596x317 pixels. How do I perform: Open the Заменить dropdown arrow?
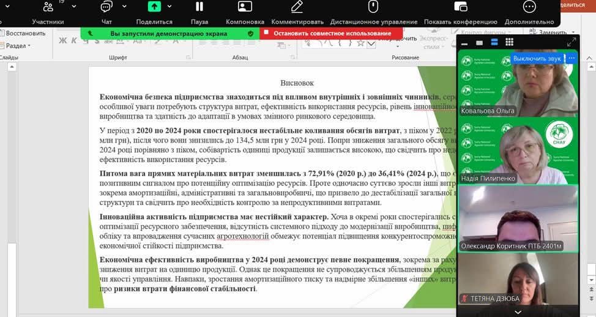click(572, 32)
